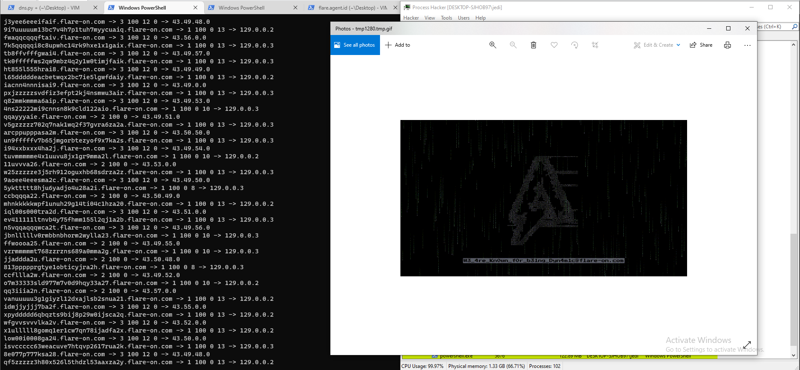
Task: Open the Tools menu in Process Hacker
Action: [446, 18]
